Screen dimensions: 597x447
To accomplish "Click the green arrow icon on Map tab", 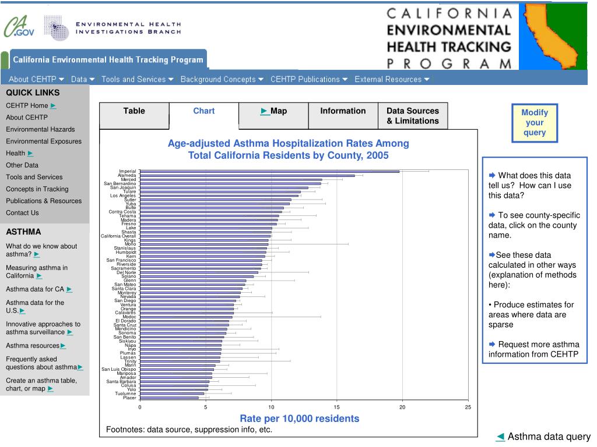I will point(265,111).
